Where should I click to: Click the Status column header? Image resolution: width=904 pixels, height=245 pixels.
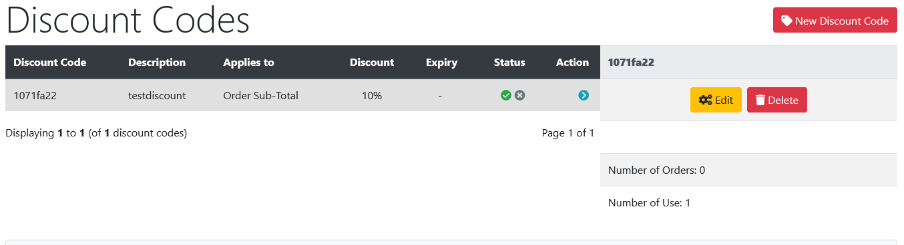click(509, 63)
